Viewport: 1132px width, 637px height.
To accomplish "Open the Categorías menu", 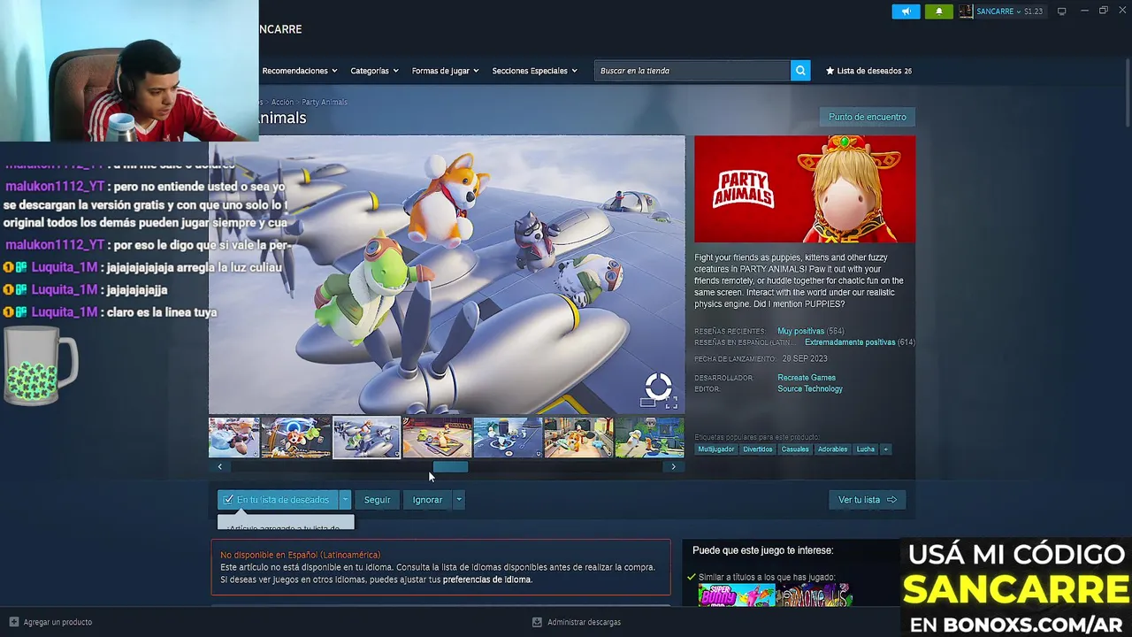I will click(374, 71).
